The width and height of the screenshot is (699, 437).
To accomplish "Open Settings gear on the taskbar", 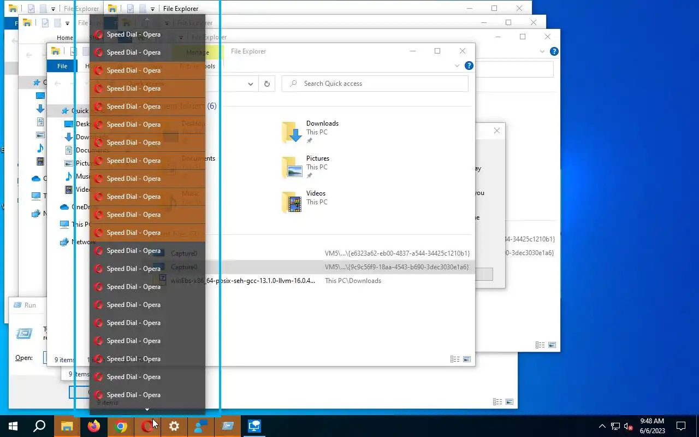I will coord(174,427).
